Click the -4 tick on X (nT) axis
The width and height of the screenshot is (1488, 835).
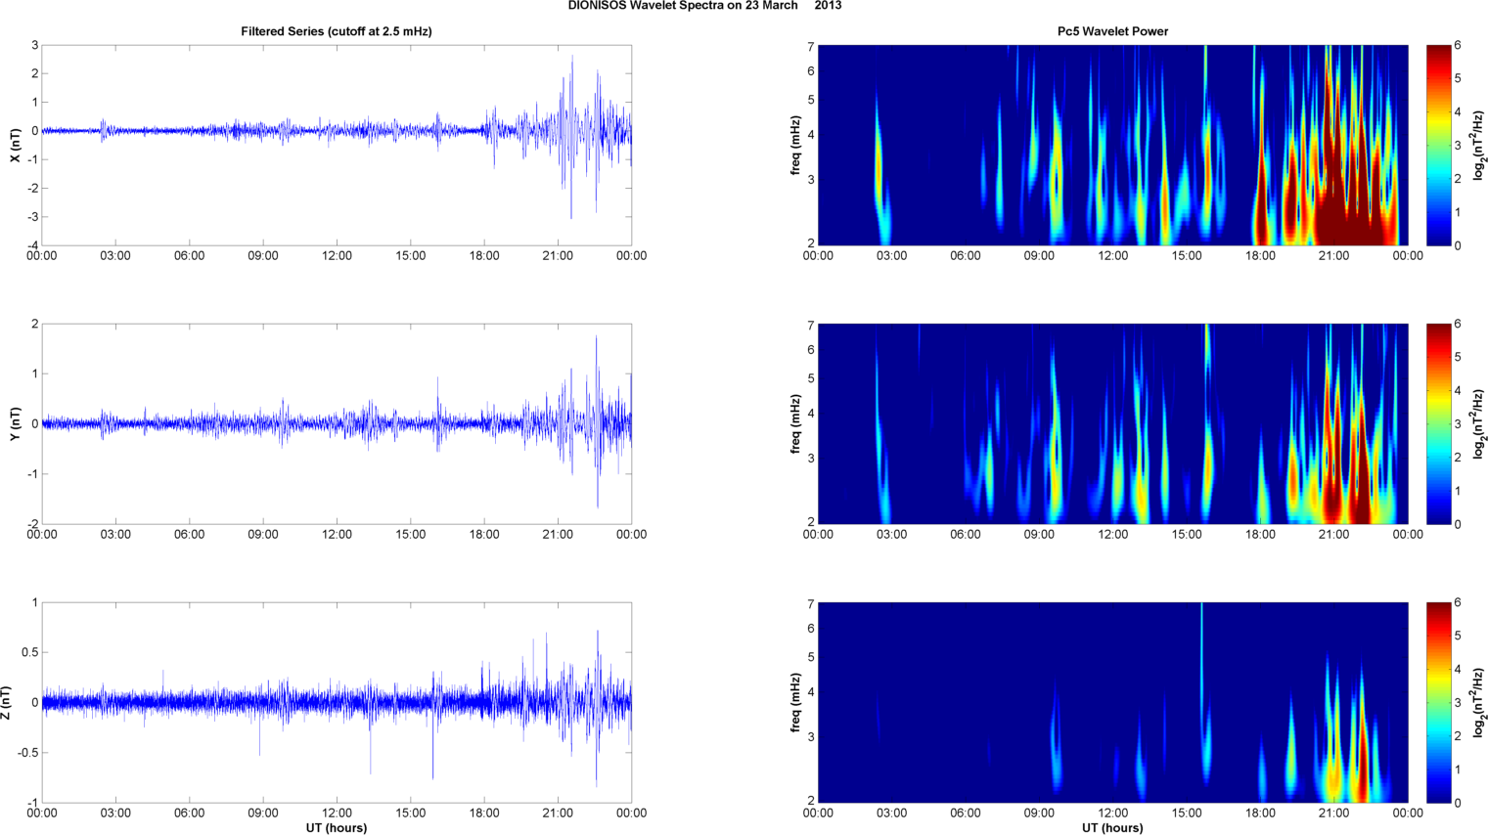33,245
